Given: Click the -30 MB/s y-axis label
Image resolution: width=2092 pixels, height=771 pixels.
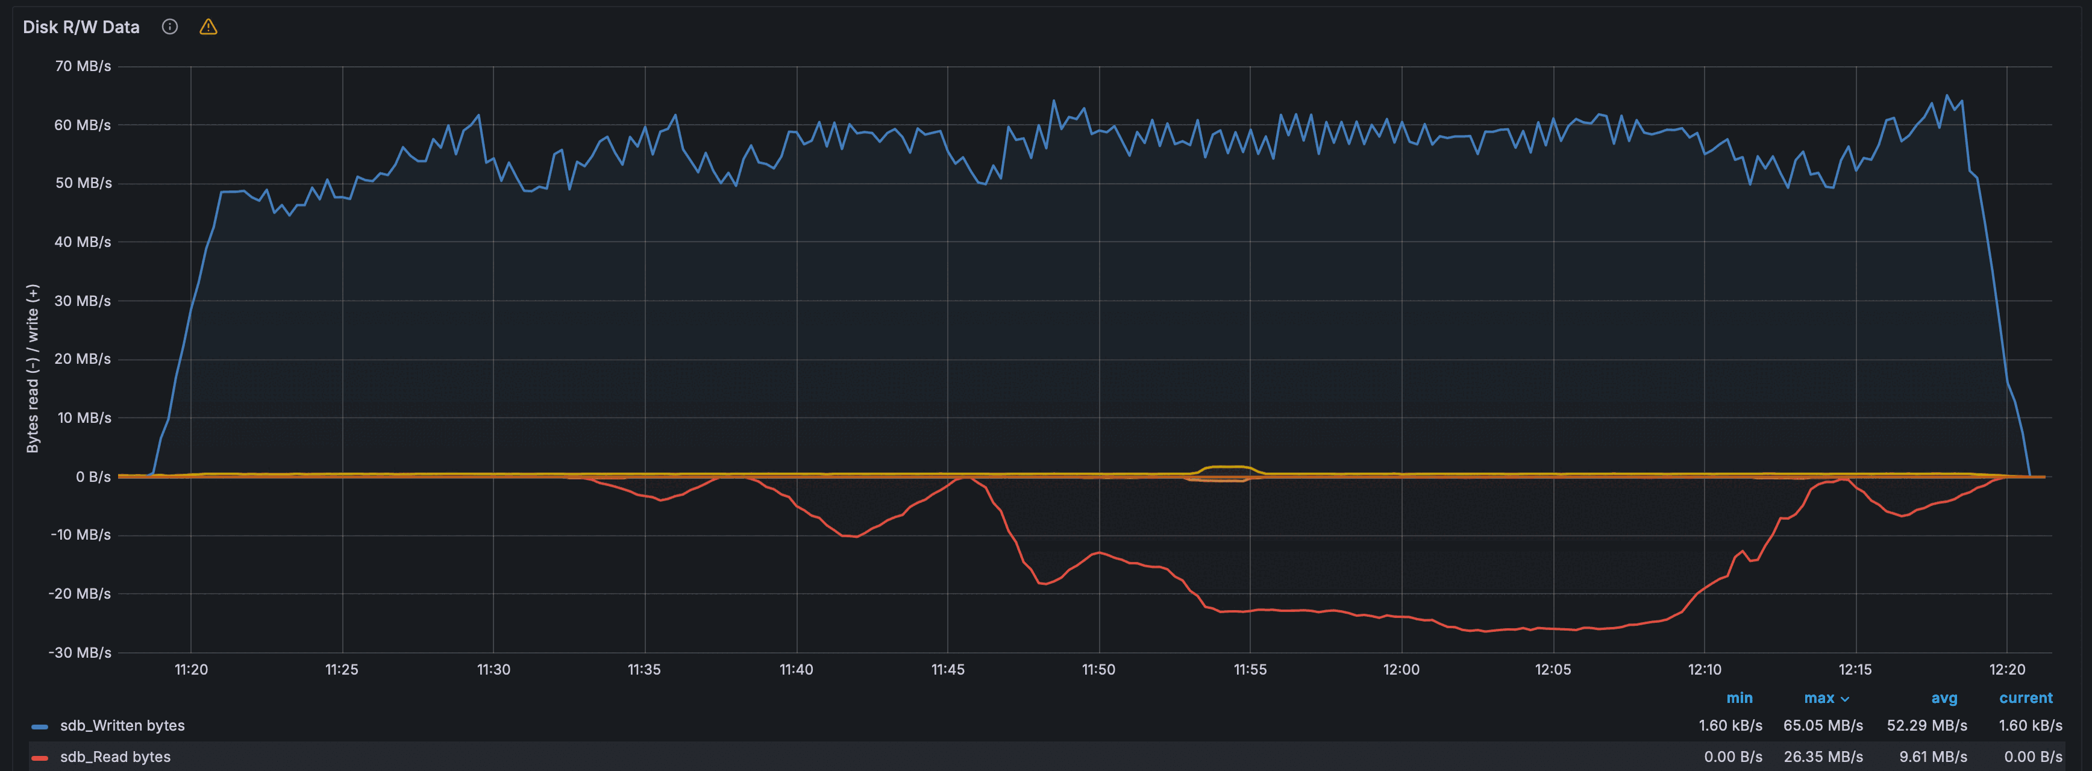Looking at the screenshot, I should tap(80, 652).
